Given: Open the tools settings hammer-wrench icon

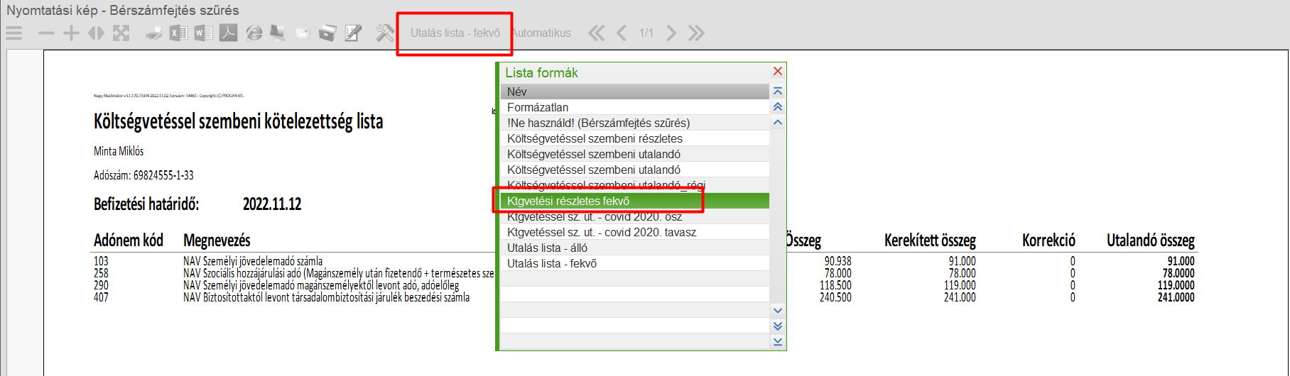Looking at the screenshot, I should [x=384, y=33].
